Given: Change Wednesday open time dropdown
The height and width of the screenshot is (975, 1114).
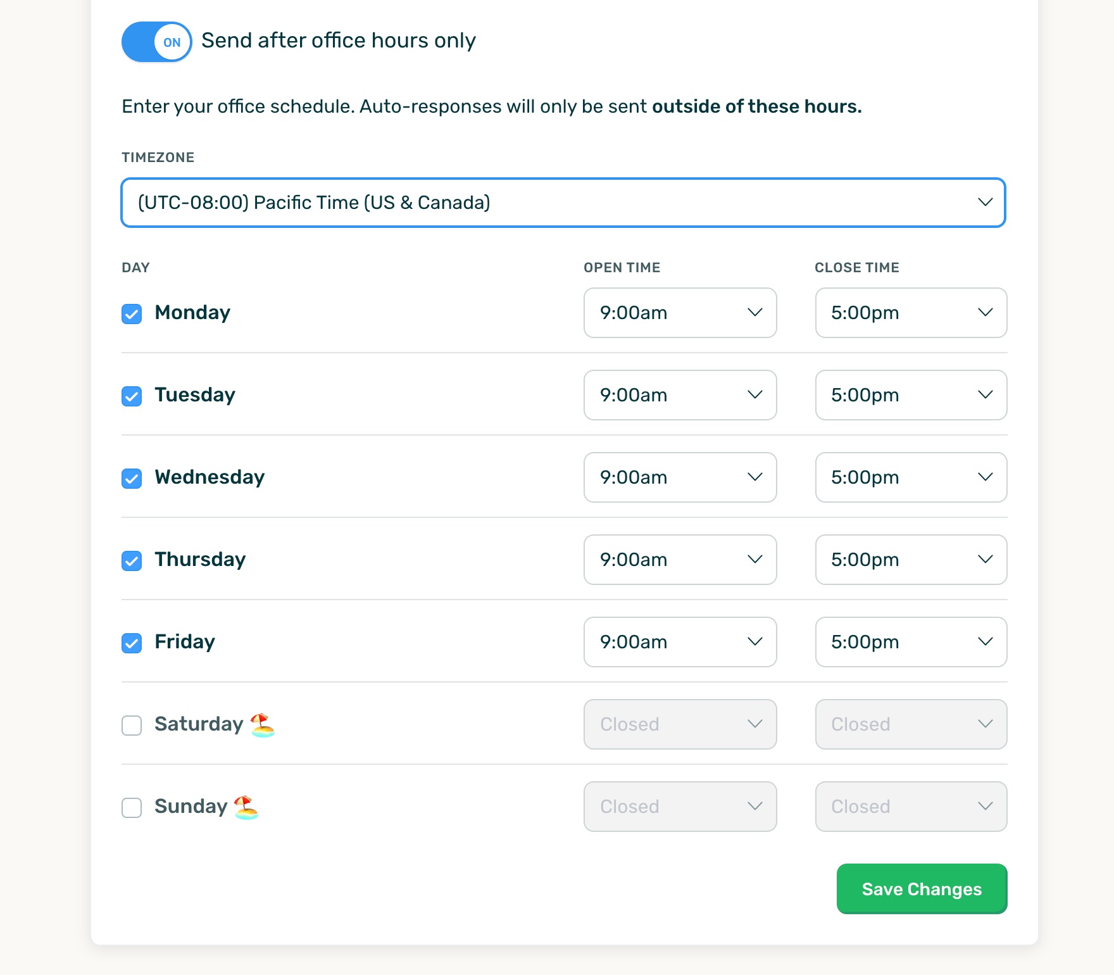Looking at the screenshot, I should [x=680, y=477].
